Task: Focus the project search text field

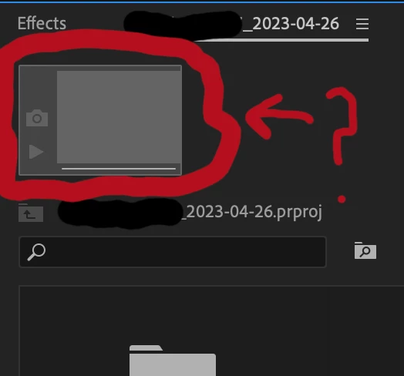Action: (173, 252)
